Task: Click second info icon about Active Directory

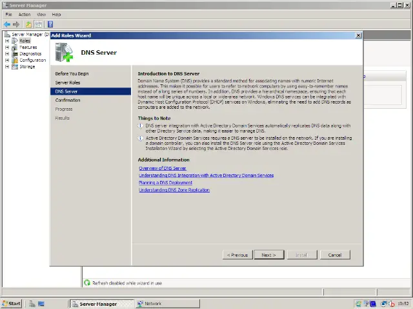Action: coord(141,138)
